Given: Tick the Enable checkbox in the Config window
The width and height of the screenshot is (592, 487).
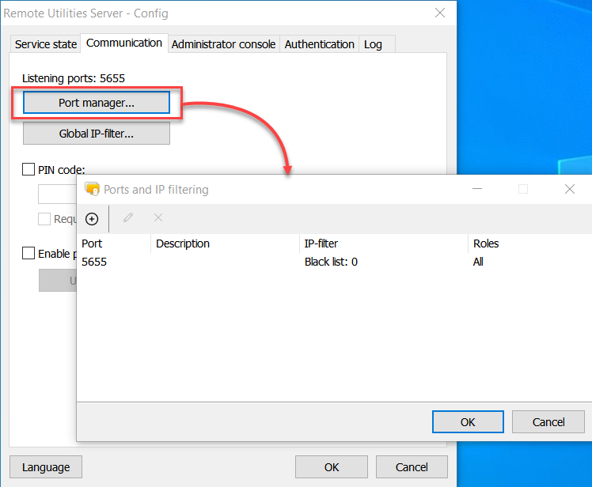Looking at the screenshot, I should click(28, 253).
